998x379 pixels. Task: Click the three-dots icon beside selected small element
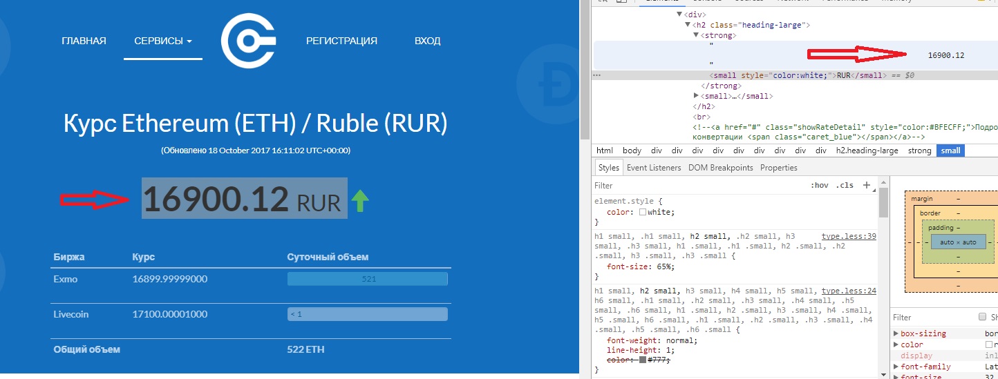point(597,75)
